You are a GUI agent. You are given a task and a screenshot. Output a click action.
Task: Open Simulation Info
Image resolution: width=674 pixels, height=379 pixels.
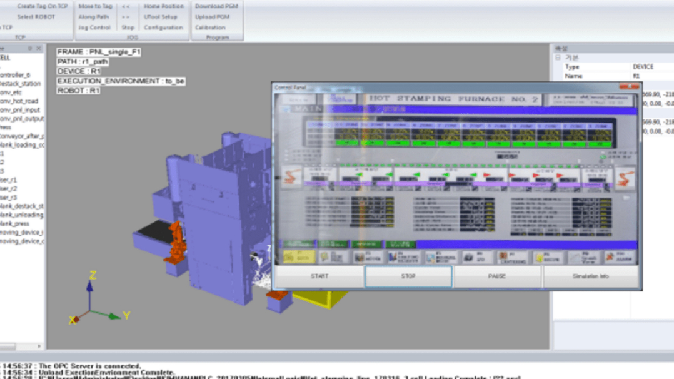(x=590, y=276)
